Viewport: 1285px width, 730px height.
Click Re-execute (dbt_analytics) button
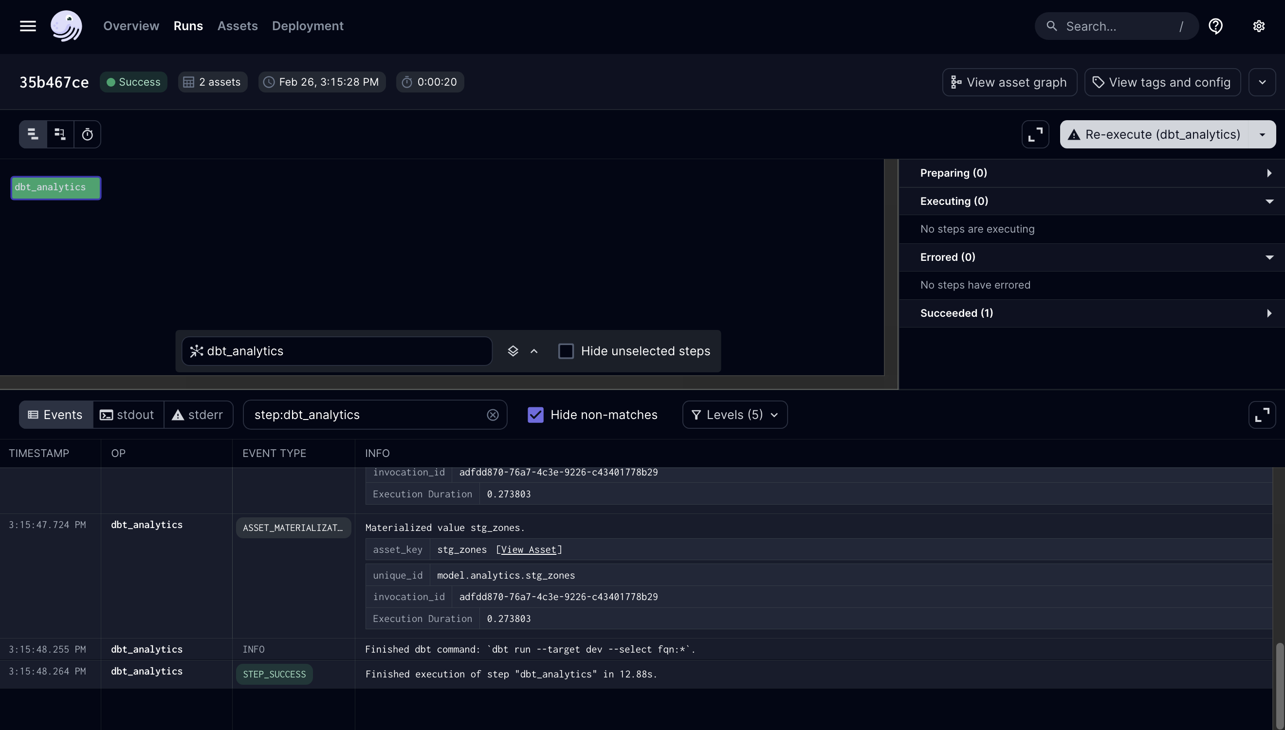1155,134
